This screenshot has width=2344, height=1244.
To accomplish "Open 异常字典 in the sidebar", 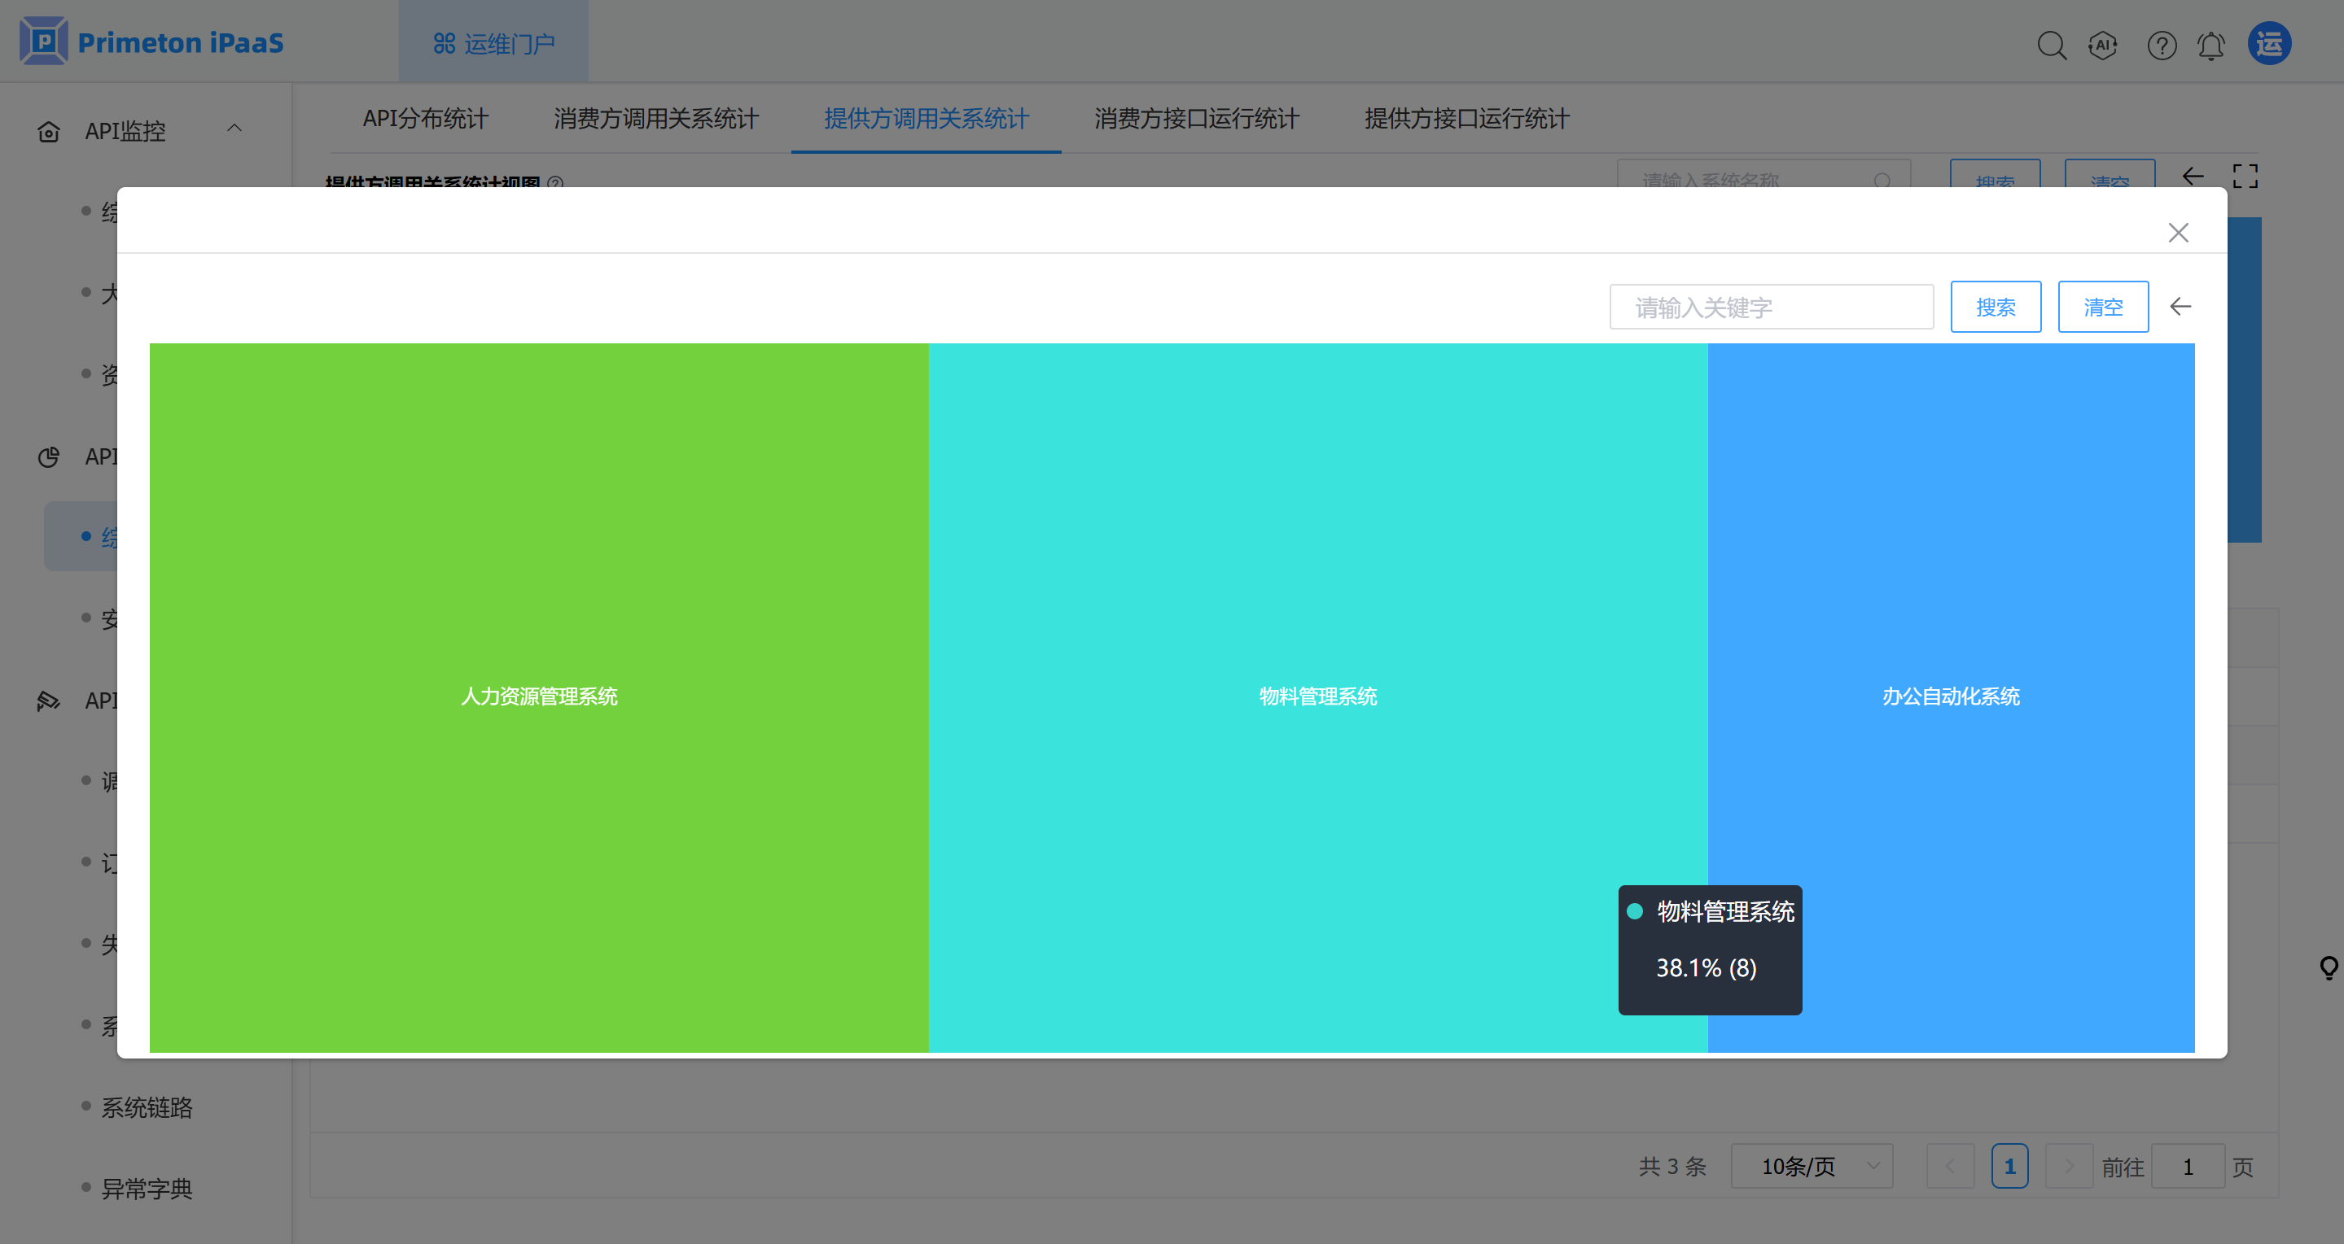I will pyautogui.click(x=147, y=1189).
